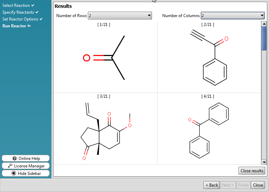Click the Close button at bottom right
Viewport: 269px width, 192px height.
pos(258,185)
